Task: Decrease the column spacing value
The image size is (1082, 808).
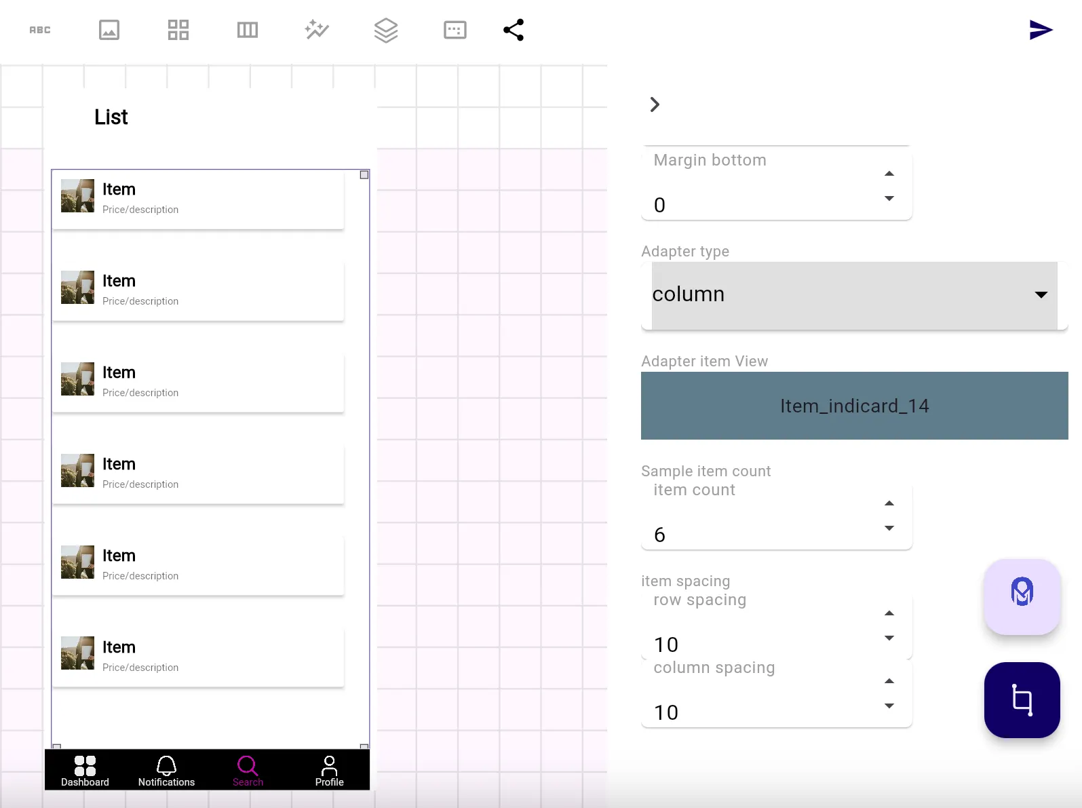Action: tap(889, 706)
